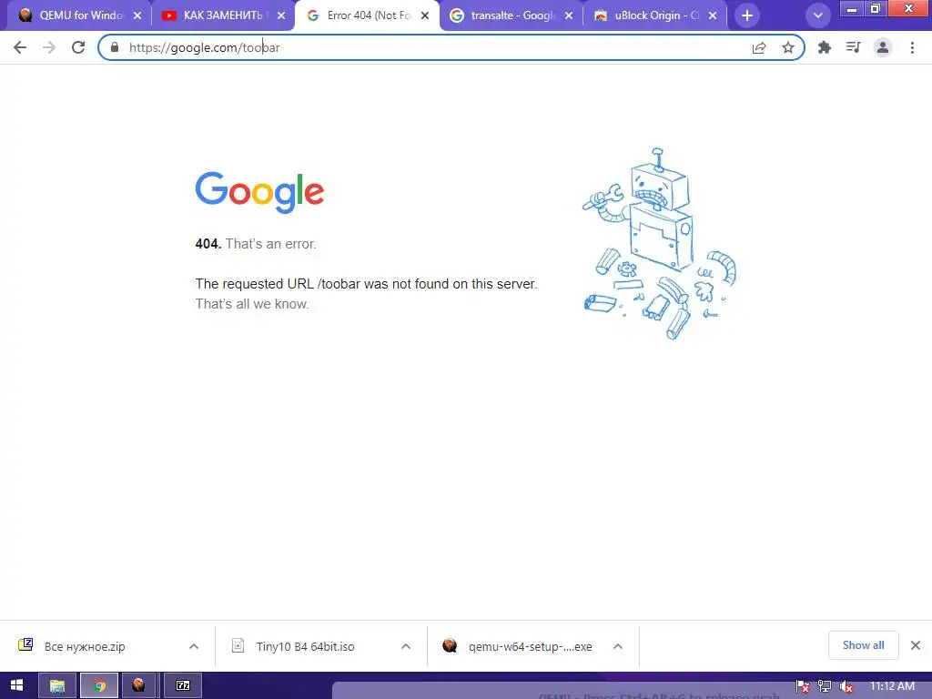The image size is (932, 699).
Task: Expand options for Tiny10 B4 64bit.iso
Action: (406, 646)
